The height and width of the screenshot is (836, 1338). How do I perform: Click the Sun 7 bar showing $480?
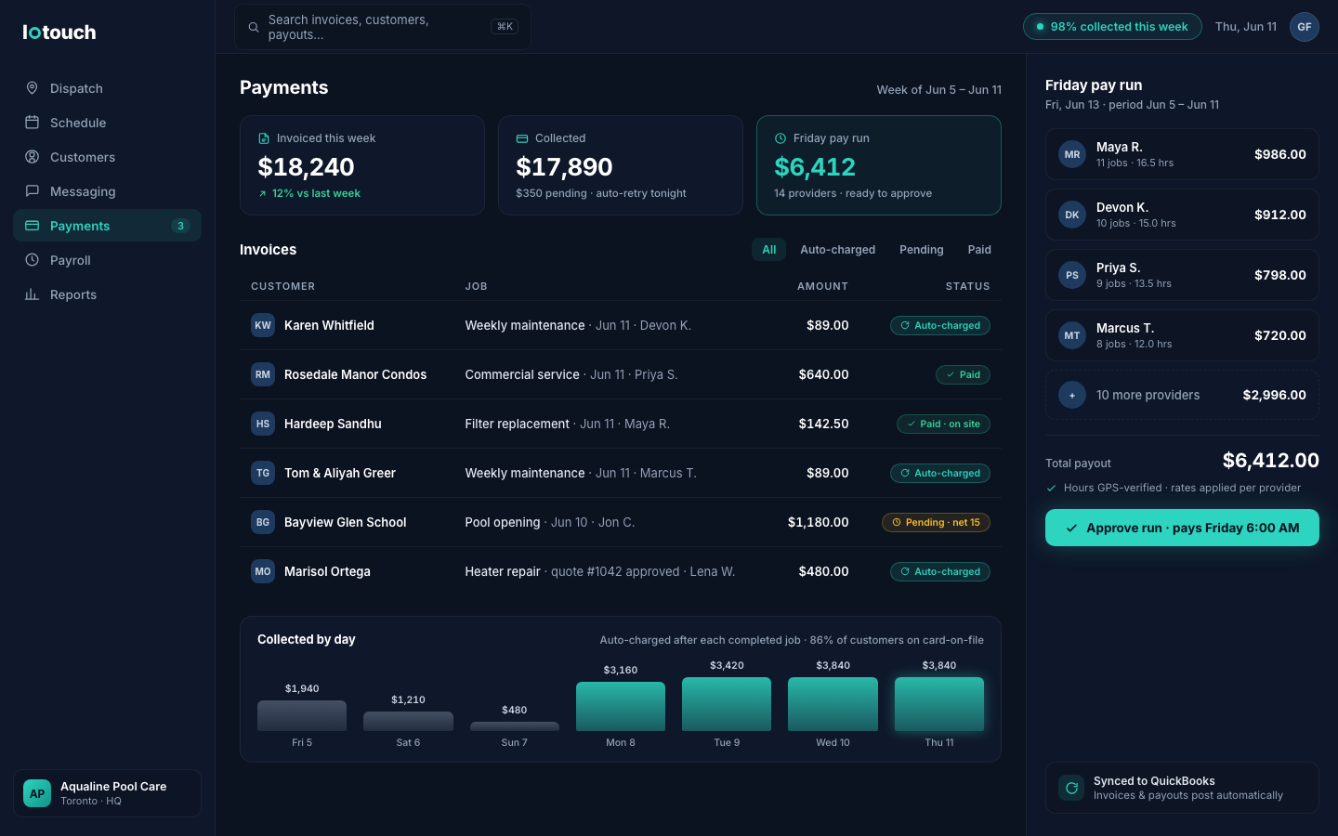[515, 726]
